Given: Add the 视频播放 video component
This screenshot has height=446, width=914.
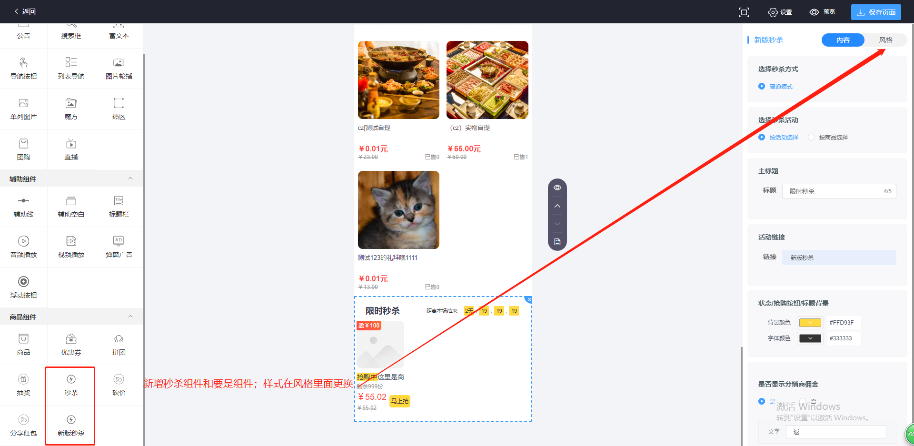Looking at the screenshot, I should click(x=71, y=247).
